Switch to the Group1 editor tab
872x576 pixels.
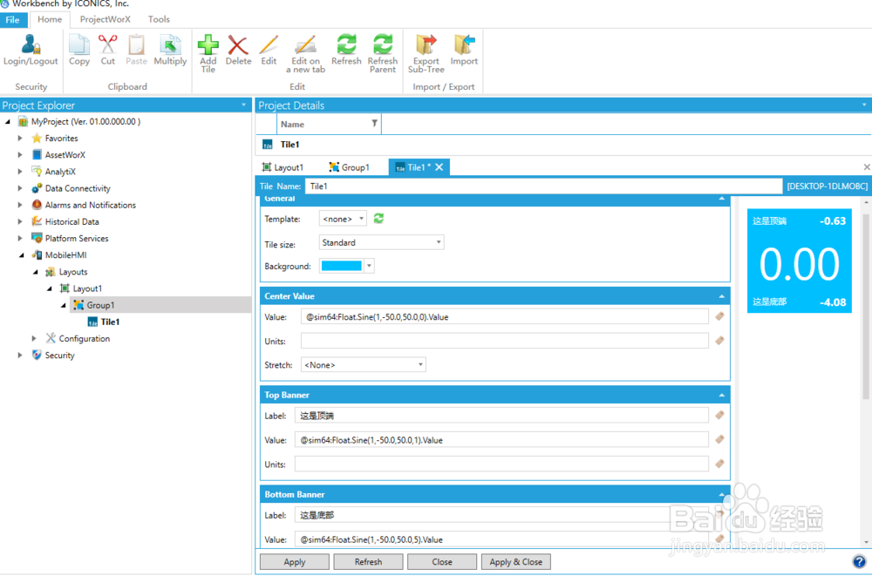click(350, 167)
